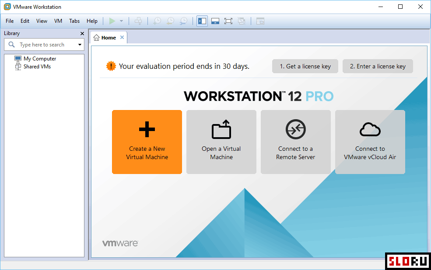Open the File menu
Viewport: 431px width, 270px height.
pyautogui.click(x=10, y=21)
